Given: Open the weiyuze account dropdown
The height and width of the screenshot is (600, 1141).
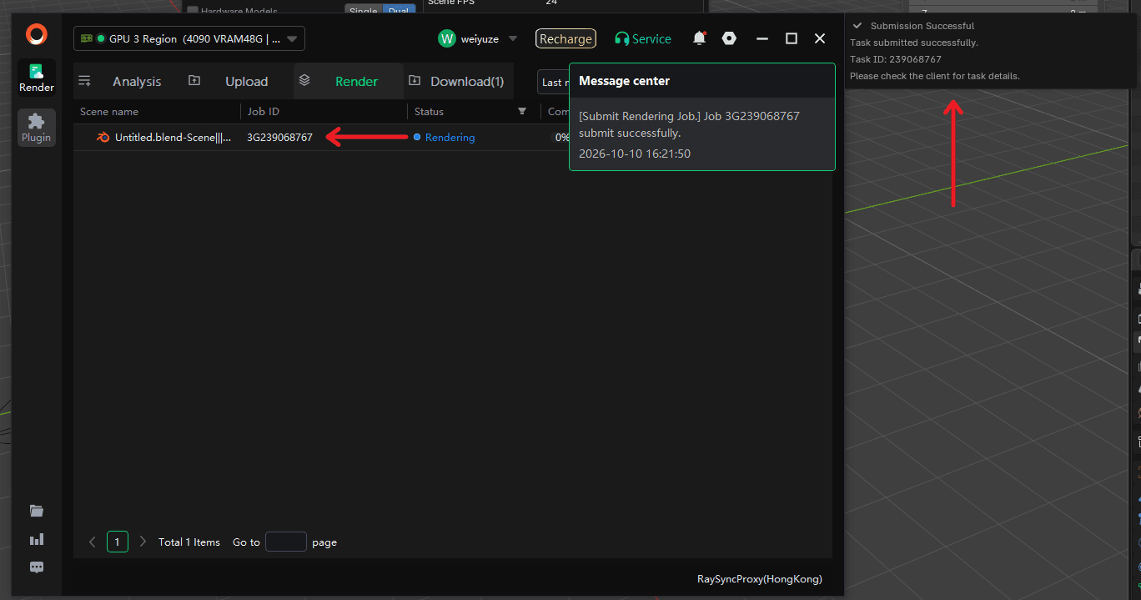Looking at the screenshot, I should (478, 38).
